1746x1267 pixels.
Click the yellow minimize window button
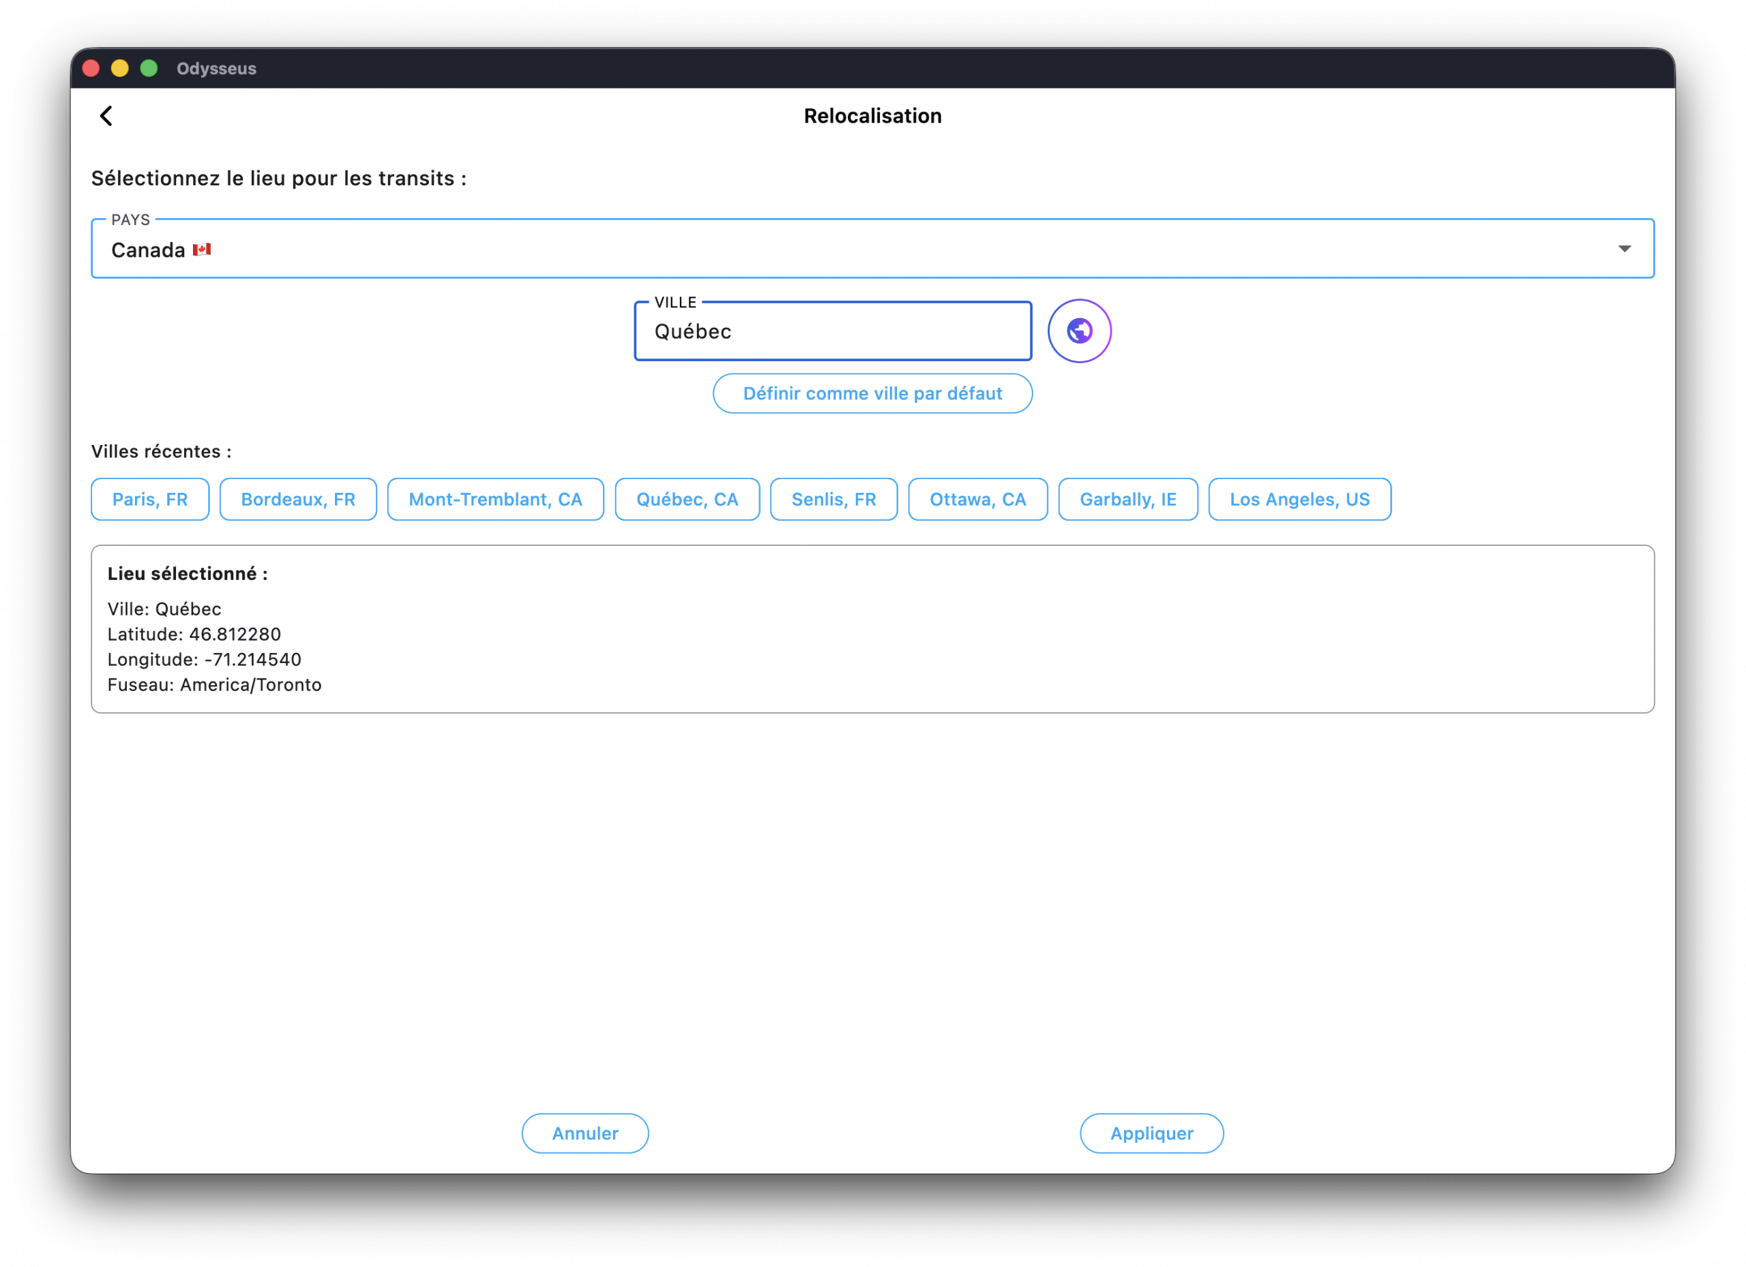pyautogui.click(x=120, y=68)
